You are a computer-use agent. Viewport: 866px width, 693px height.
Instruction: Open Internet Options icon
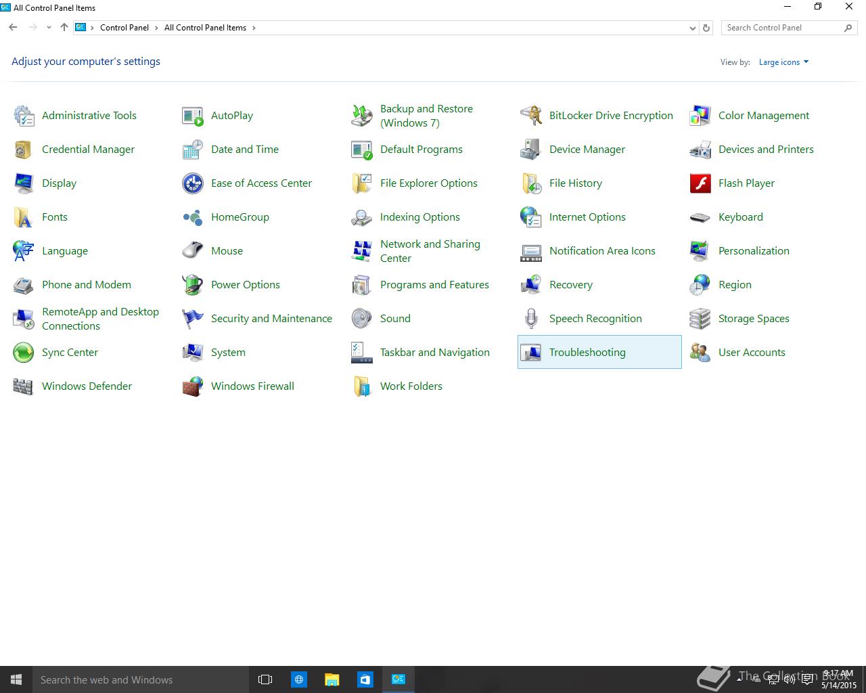point(531,217)
